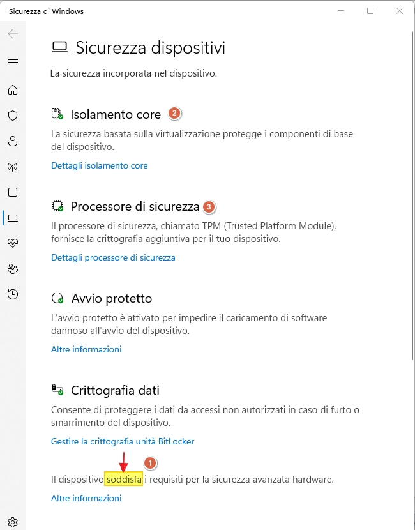
Task: Click the vertical scrollbar on the right
Action: tap(412, 196)
